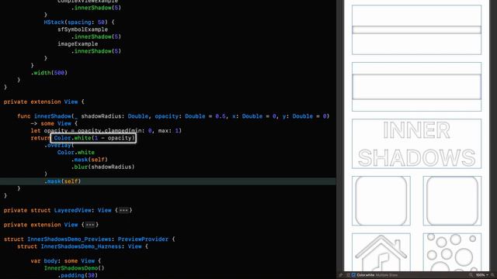Click 'LayeredView' struct name

[x=72, y=210]
